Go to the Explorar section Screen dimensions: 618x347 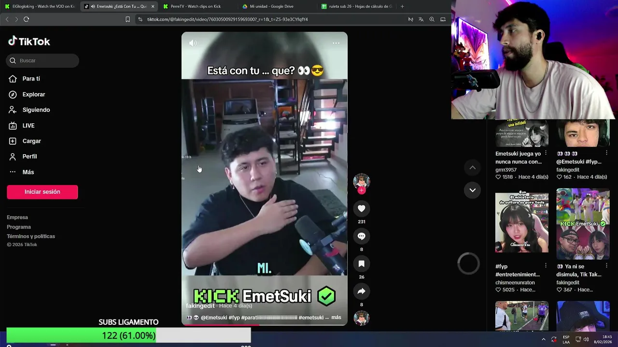[x=33, y=94]
